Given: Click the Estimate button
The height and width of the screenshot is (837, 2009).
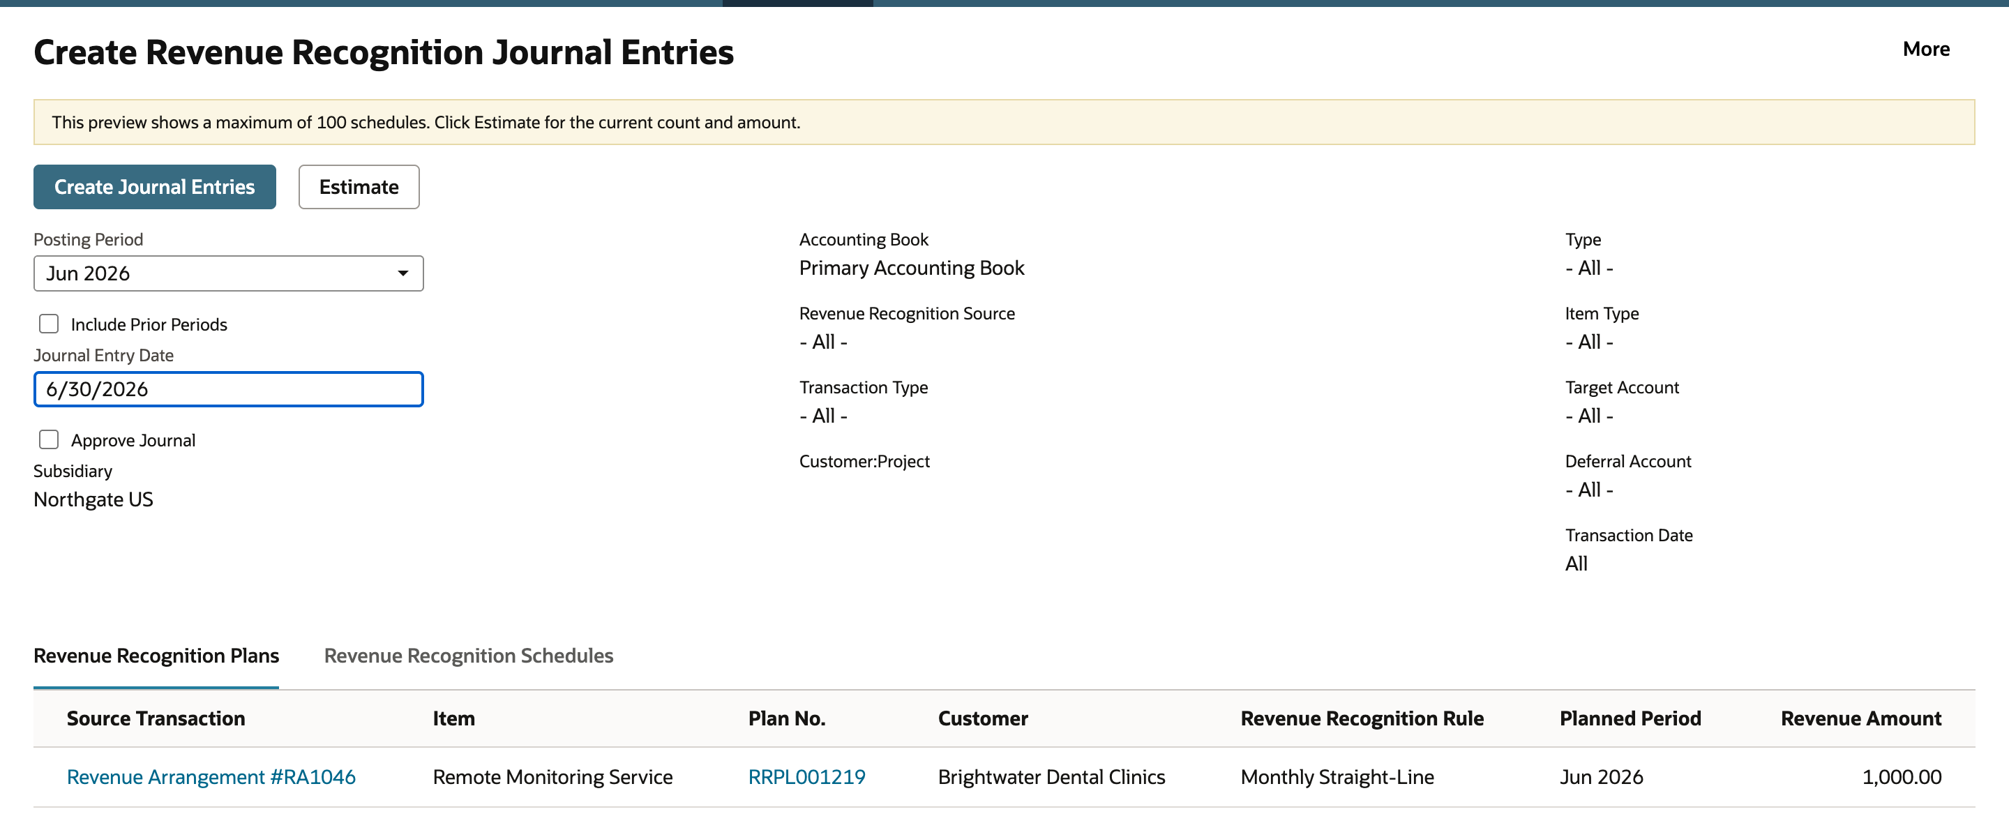Looking at the screenshot, I should (359, 187).
